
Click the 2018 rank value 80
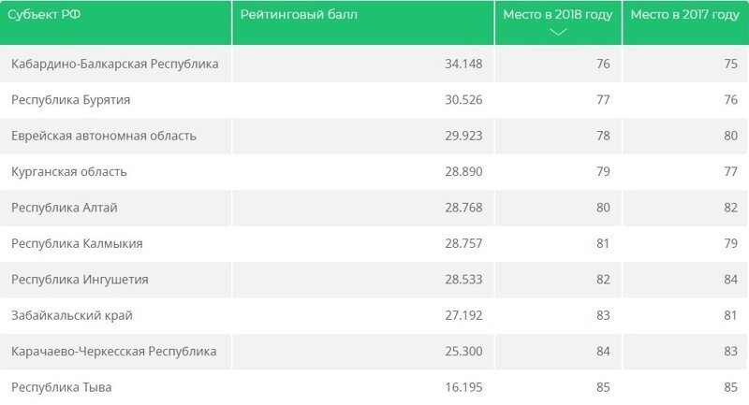point(602,207)
